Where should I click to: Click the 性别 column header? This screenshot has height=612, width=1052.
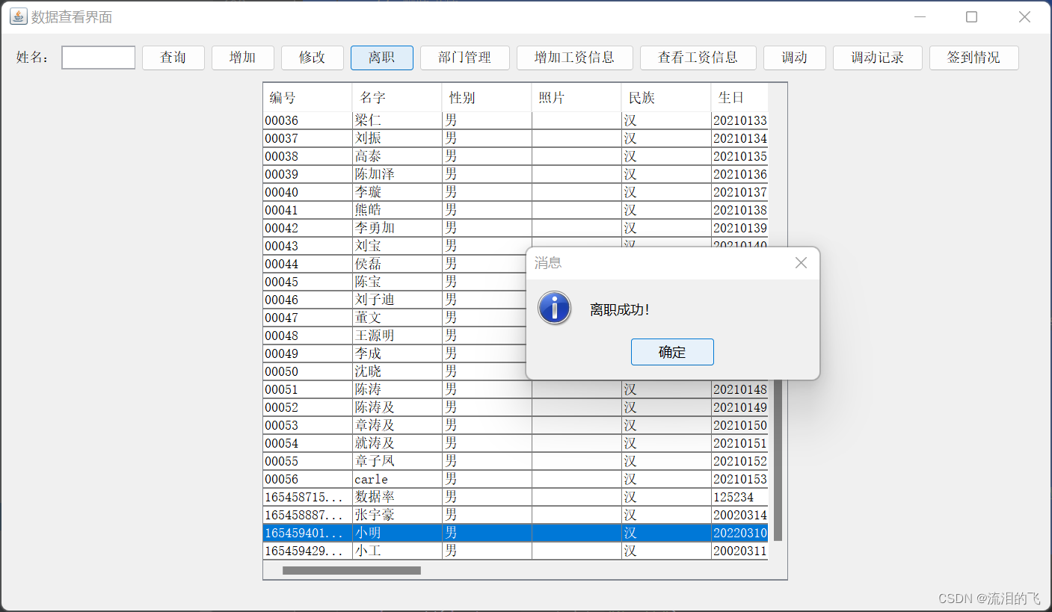487,98
